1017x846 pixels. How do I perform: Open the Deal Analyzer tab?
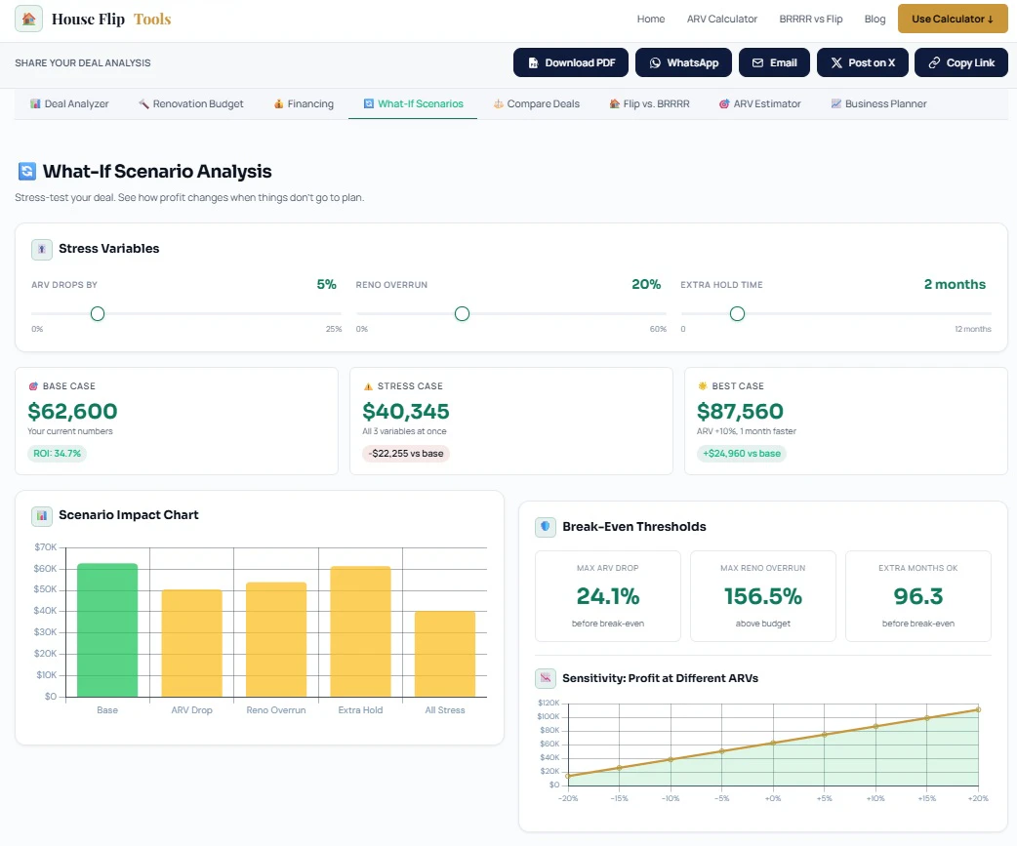(69, 103)
